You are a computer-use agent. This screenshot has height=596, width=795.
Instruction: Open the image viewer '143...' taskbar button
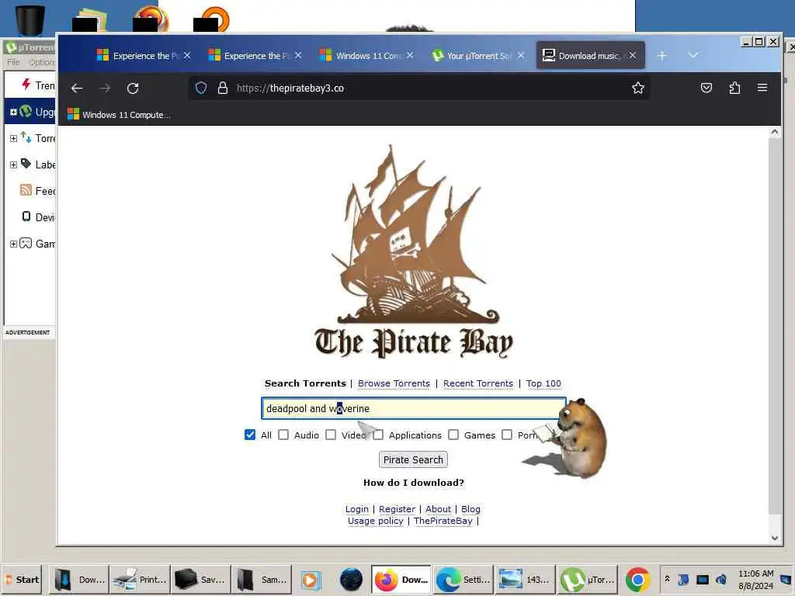526,580
